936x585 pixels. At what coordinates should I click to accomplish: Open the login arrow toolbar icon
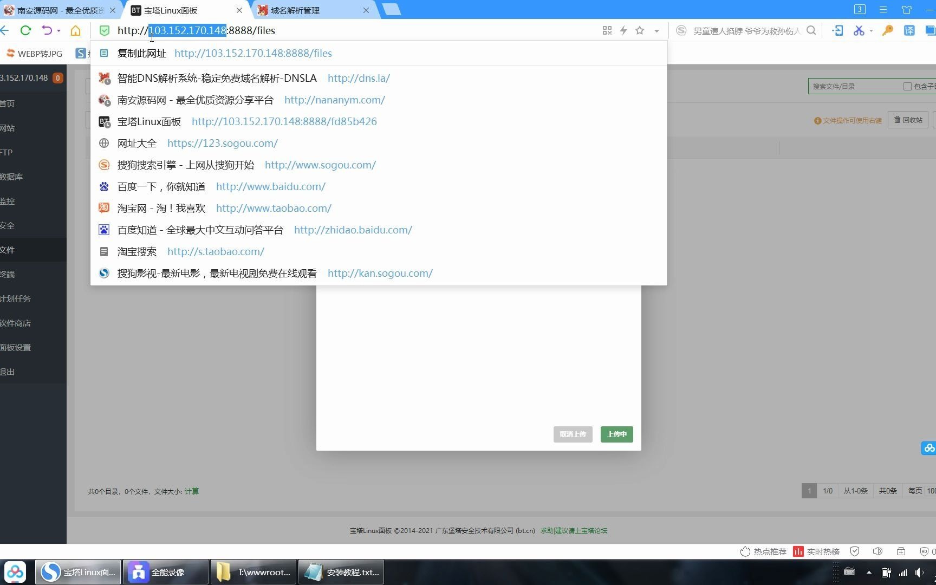coord(837,31)
